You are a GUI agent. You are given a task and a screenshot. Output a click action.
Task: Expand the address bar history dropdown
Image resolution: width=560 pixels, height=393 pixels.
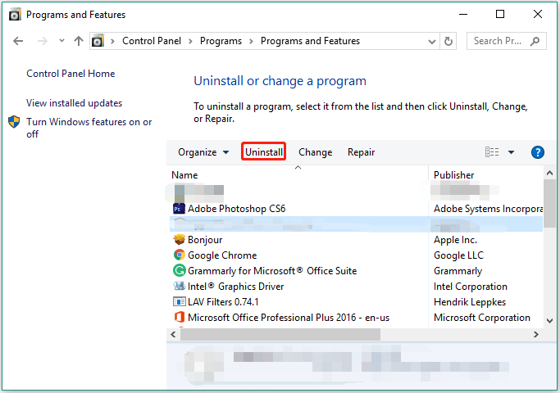tap(432, 42)
